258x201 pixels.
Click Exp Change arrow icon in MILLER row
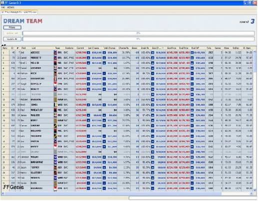point(153,63)
